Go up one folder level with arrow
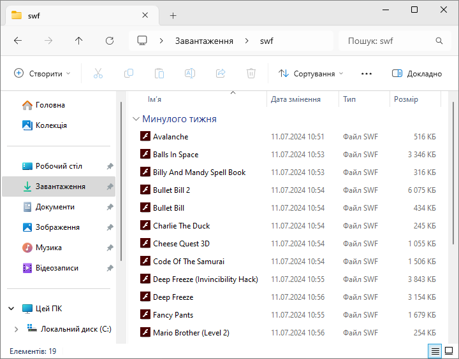The width and height of the screenshot is (459, 359). 79,41
